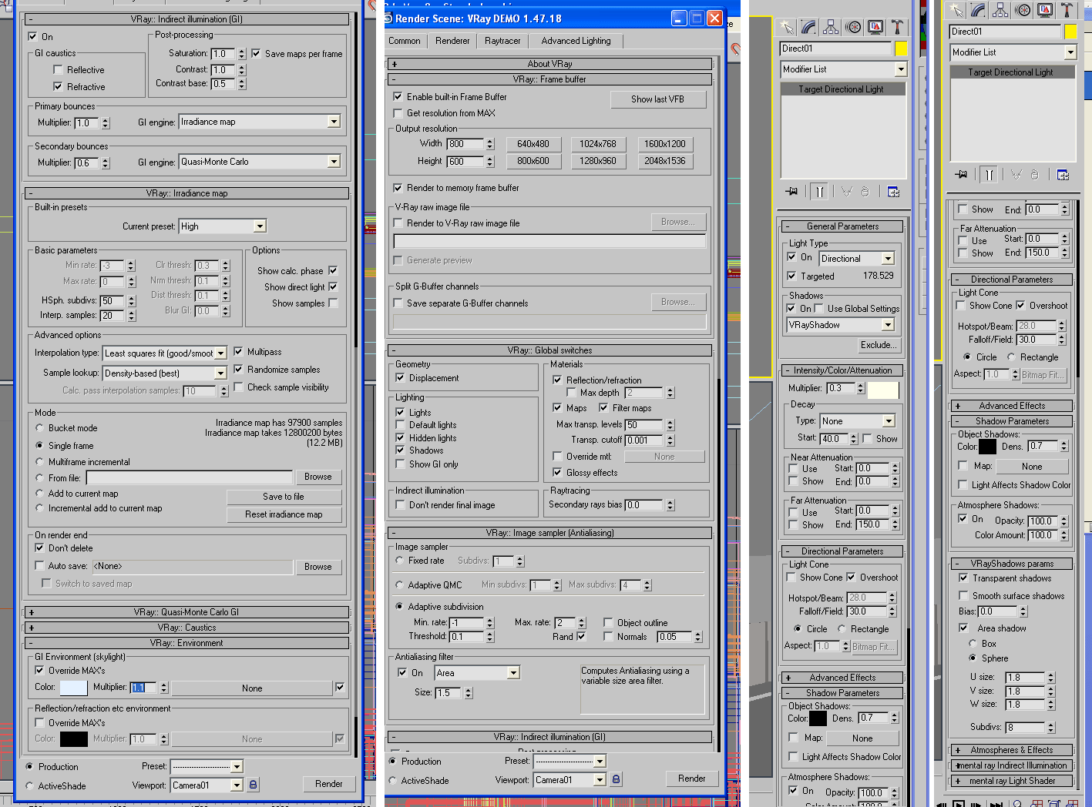Open Direct01 object color swatch in VRayShadows panel

click(x=1070, y=32)
